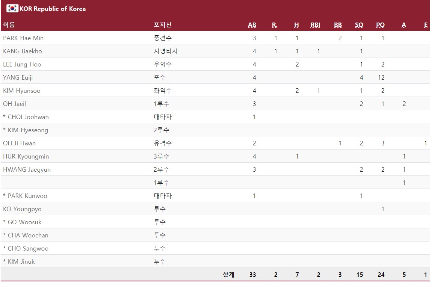The image size is (435, 287).
Task: Click KANG Baekho's RBI value 1
Action: point(319,51)
